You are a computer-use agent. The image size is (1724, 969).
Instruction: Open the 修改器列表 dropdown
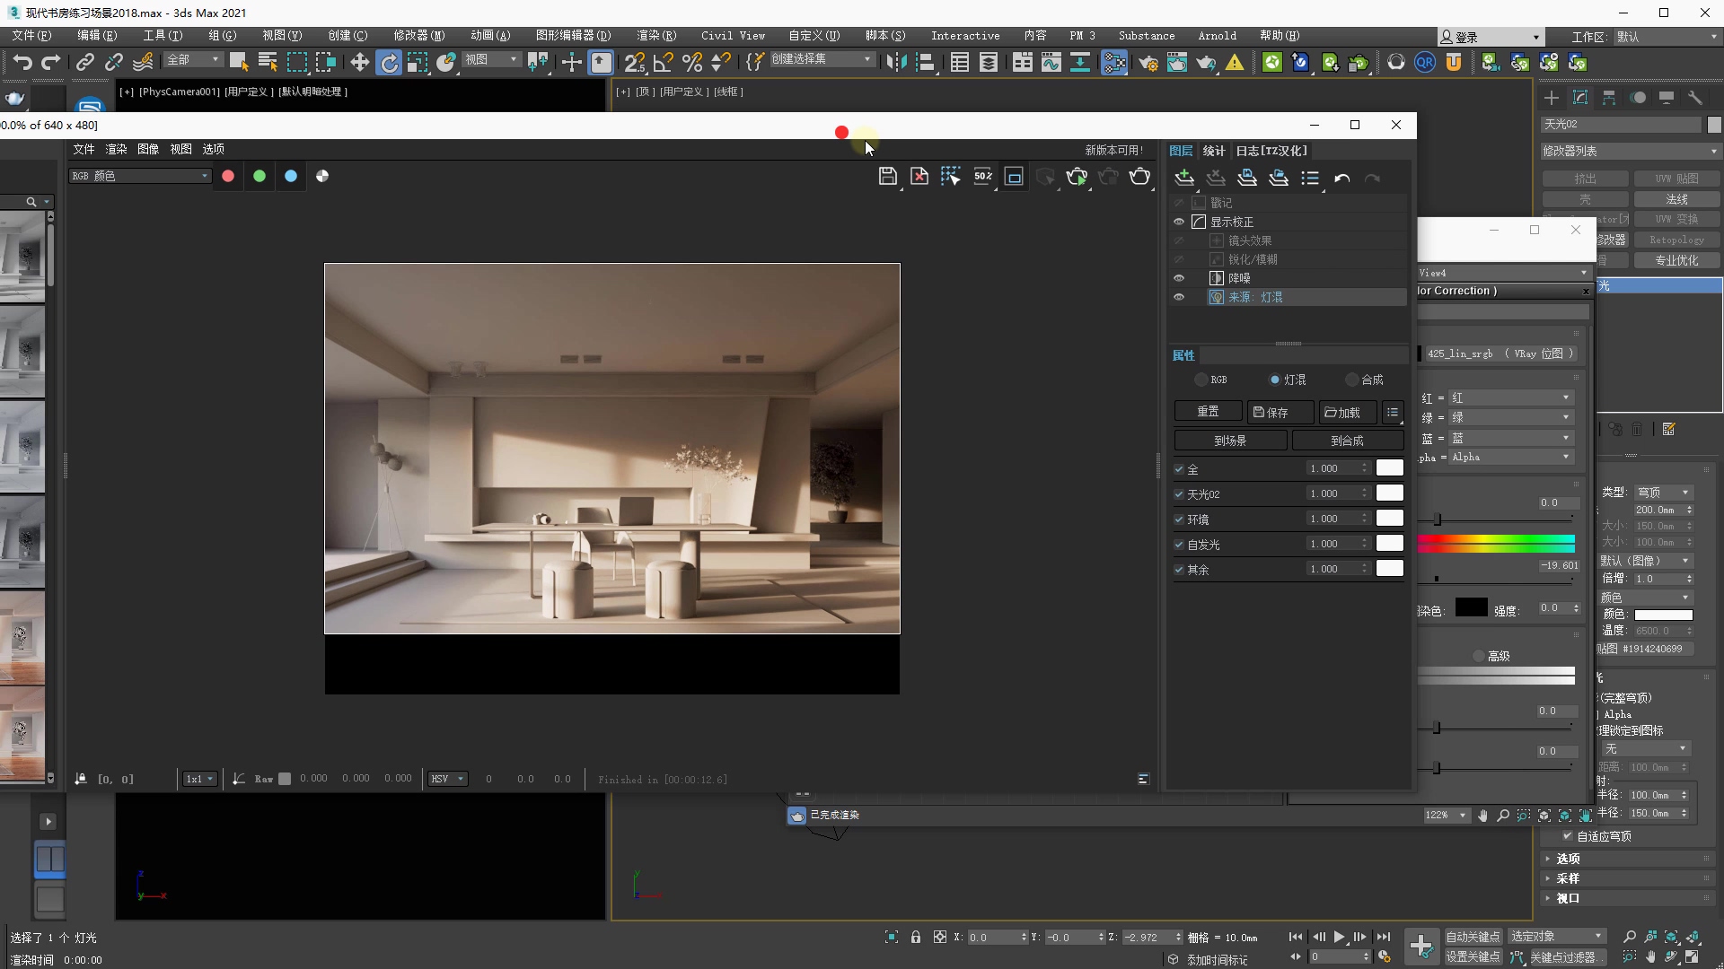(1630, 151)
